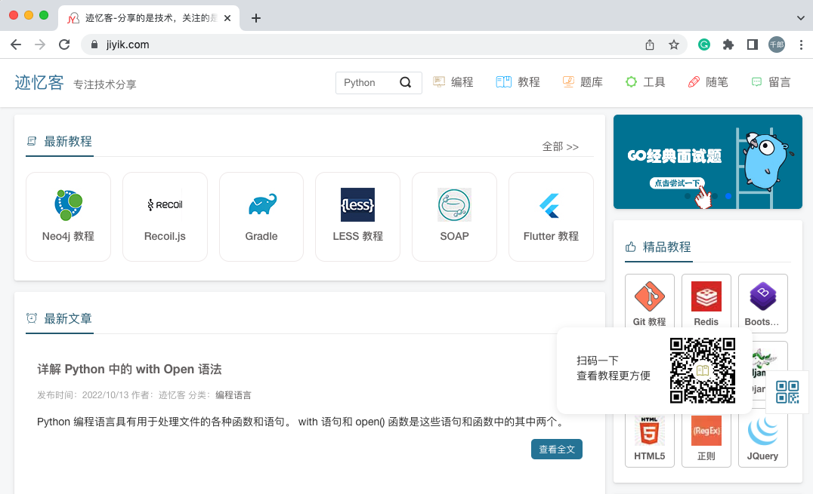
Task: Open the JQuery featured tutorial
Action: (x=762, y=438)
